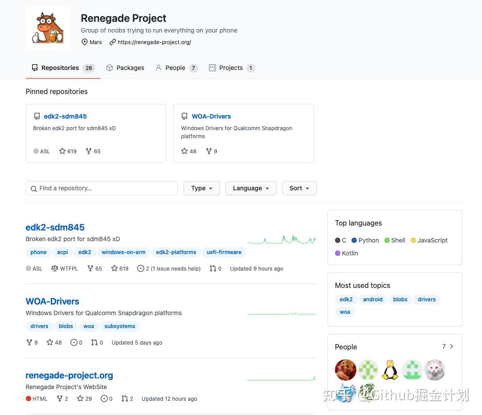This screenshot has width=482, height=415.
Task: Select the windows-on-arm topic tag
Action: 123,252
